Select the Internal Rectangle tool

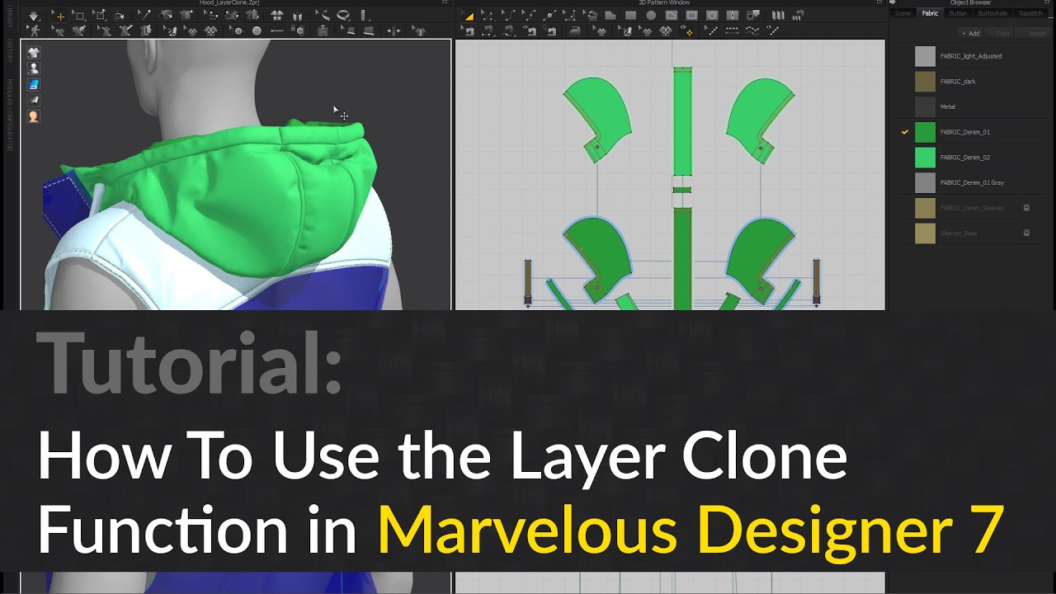click(692, 16)
